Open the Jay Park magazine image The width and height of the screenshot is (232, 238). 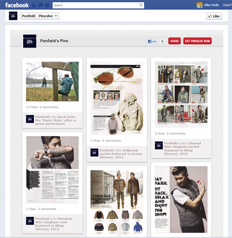[181, 199]
